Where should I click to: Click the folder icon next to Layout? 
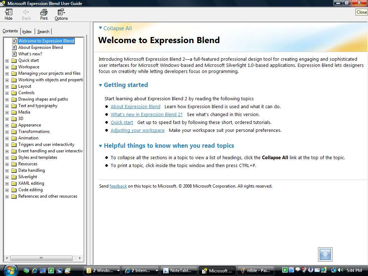click(14, 86)
